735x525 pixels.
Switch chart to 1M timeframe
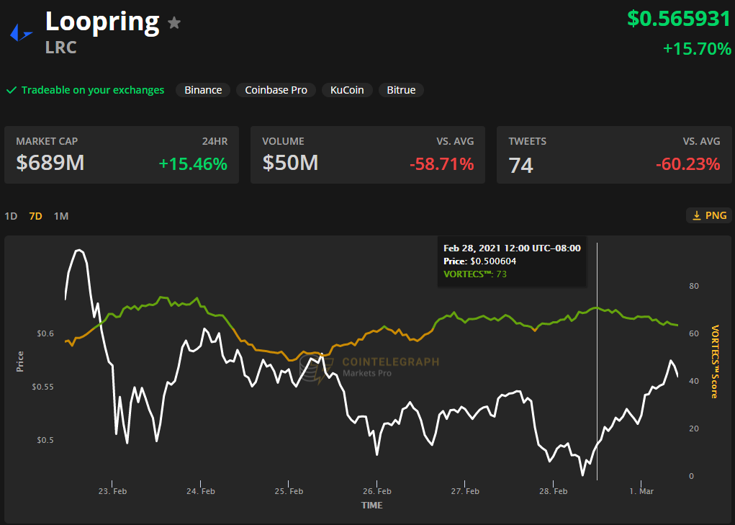pyautogui.click(x=61, y=216)
